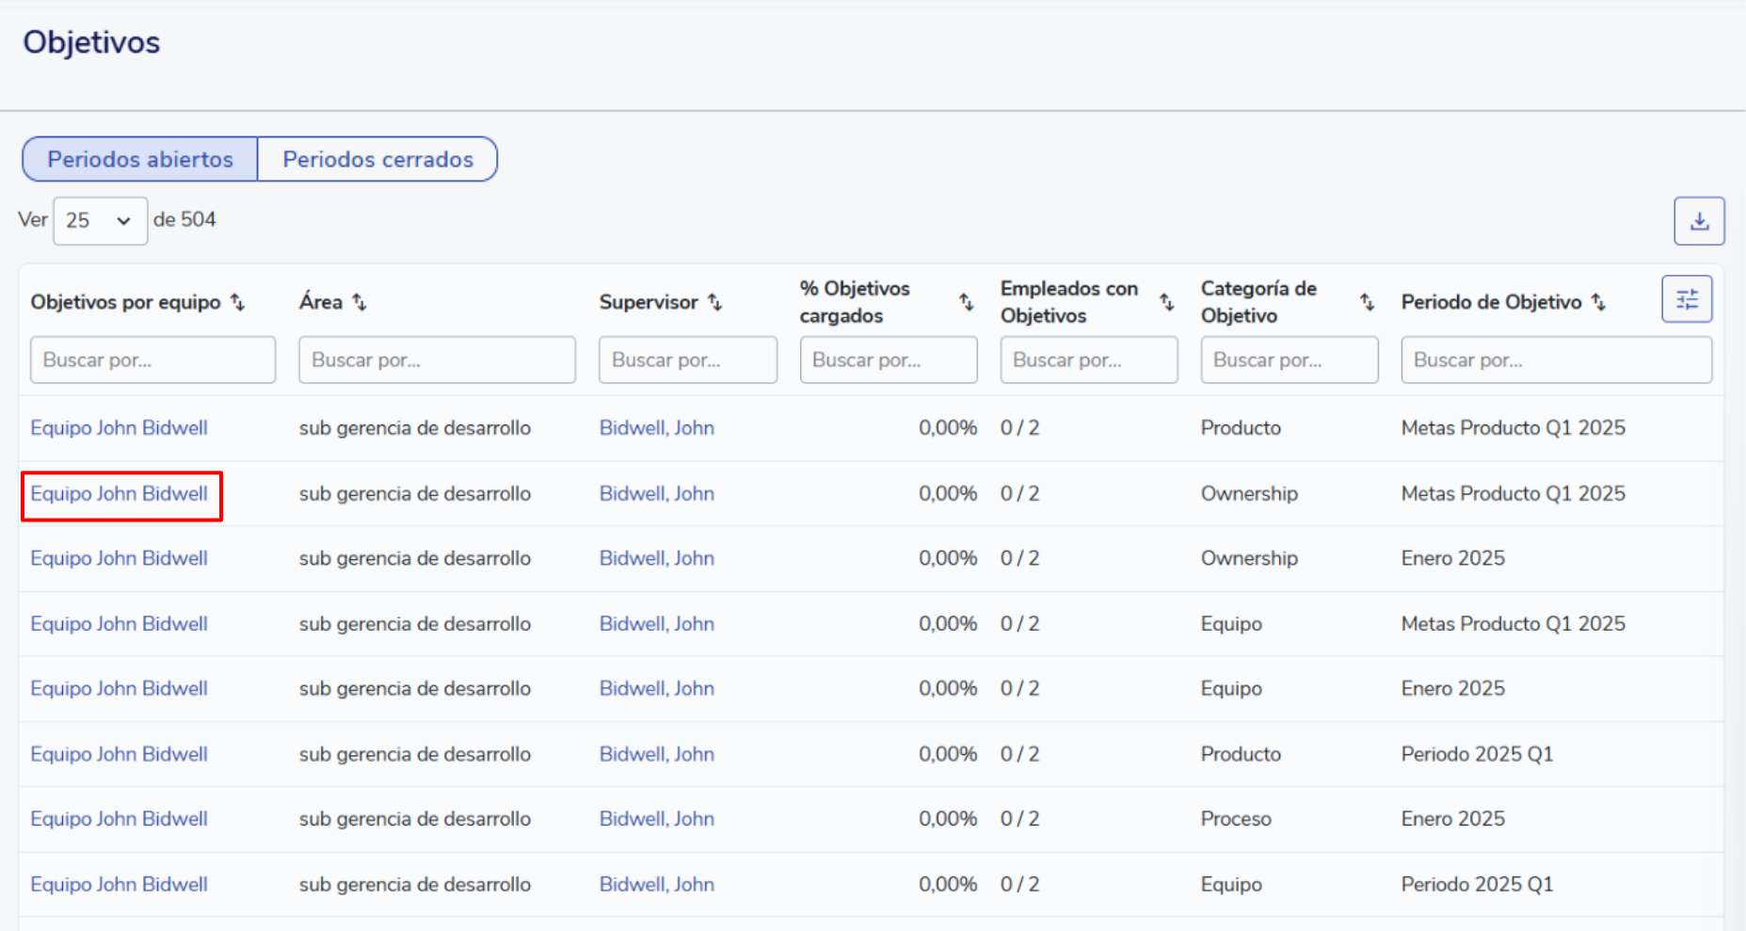Open Bidwell, John supervisor link in first row

656,428
